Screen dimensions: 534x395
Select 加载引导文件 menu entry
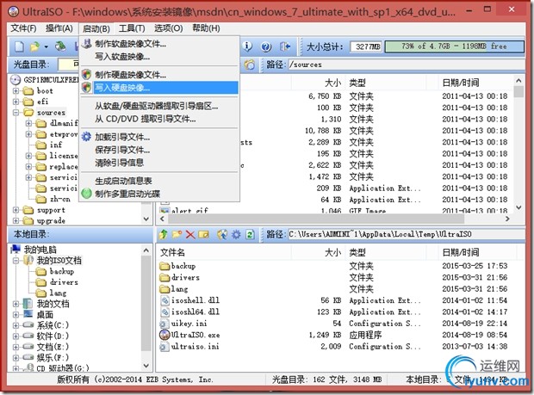pos(159,137)
